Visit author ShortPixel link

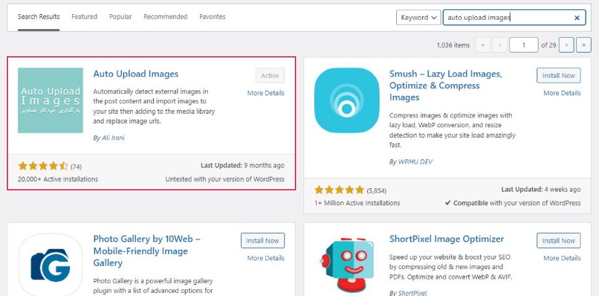click(x=412, y=293)
